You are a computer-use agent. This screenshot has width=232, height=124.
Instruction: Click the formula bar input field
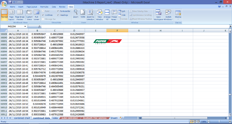point(135,27)
